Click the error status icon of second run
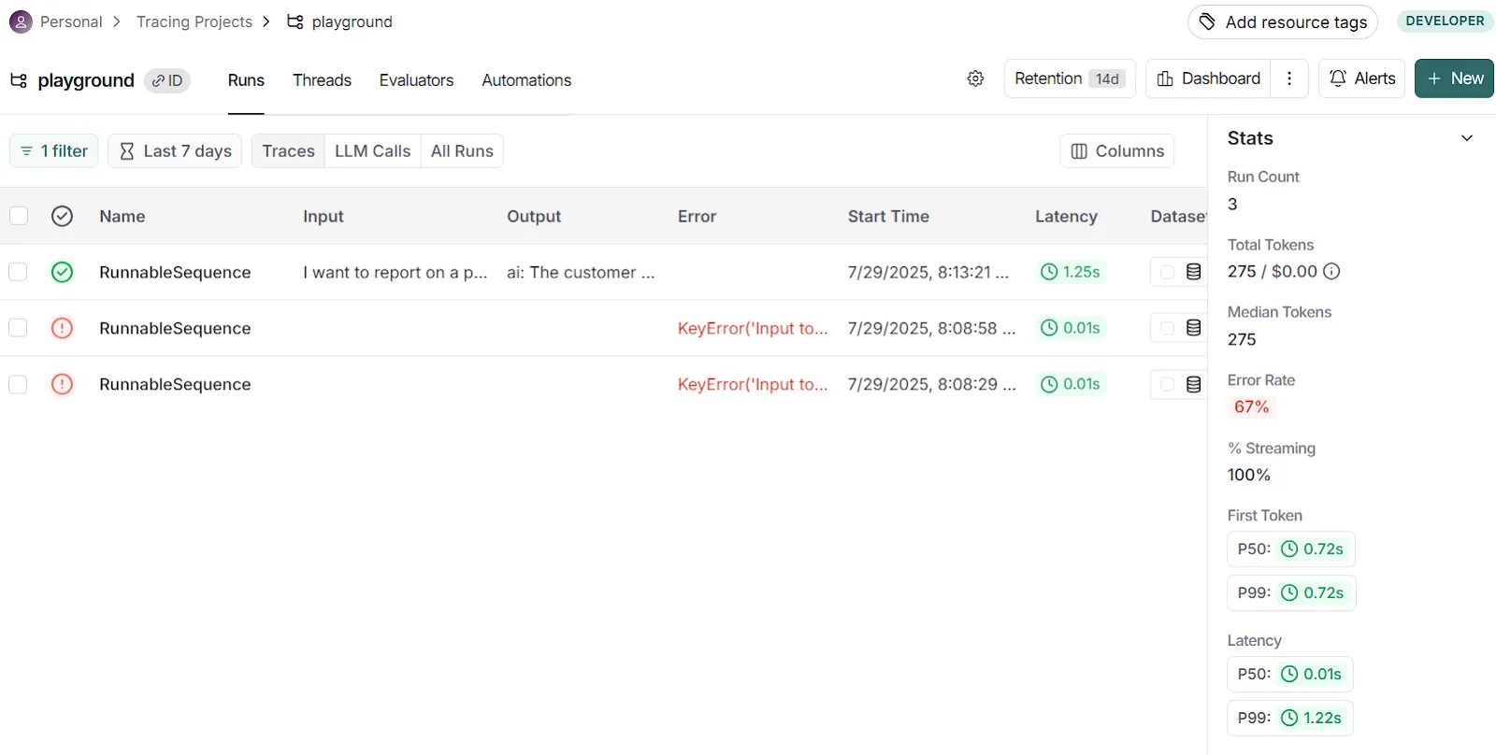This screenshot has width=1496, height=755. click(x=62, y=328)
